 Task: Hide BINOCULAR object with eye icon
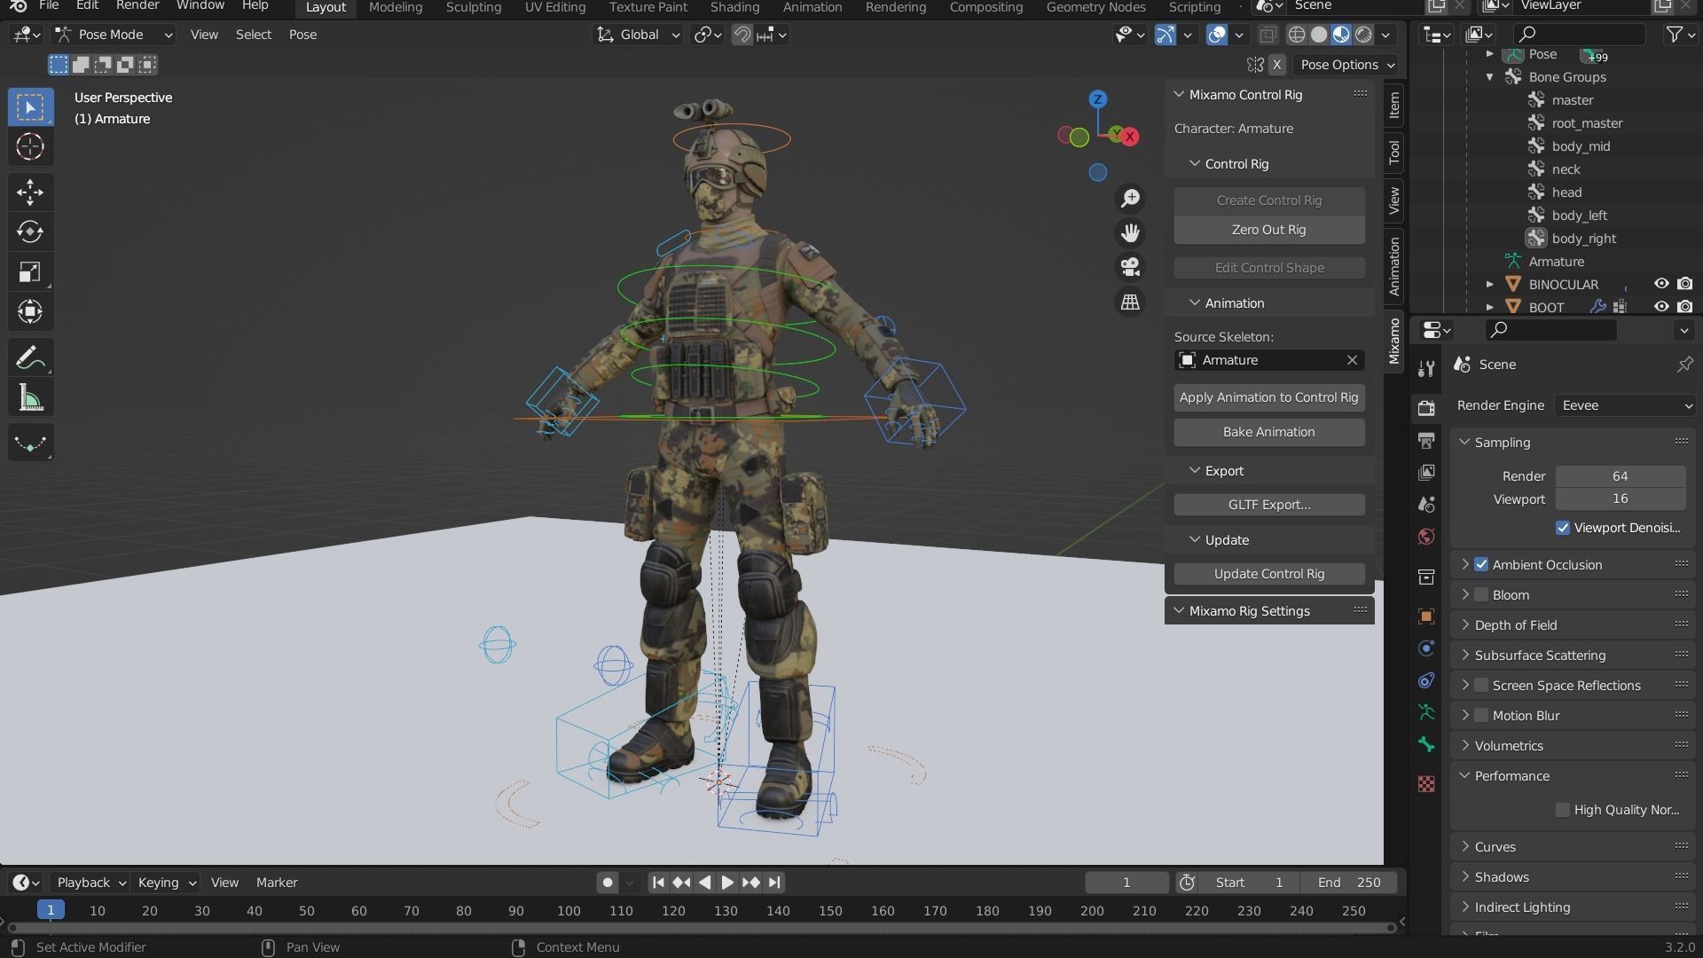(x=1661, y=284)
